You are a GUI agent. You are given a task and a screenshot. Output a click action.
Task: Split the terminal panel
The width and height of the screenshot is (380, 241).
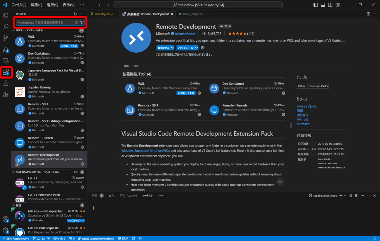[350, 196]
